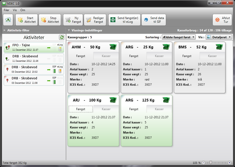Start a new activity with Start Aktivitet

27,20
